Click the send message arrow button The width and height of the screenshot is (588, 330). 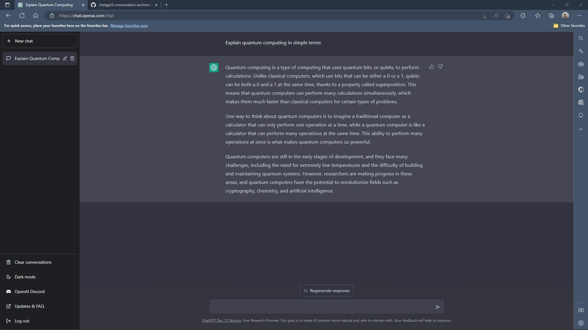tap(437, 307)
